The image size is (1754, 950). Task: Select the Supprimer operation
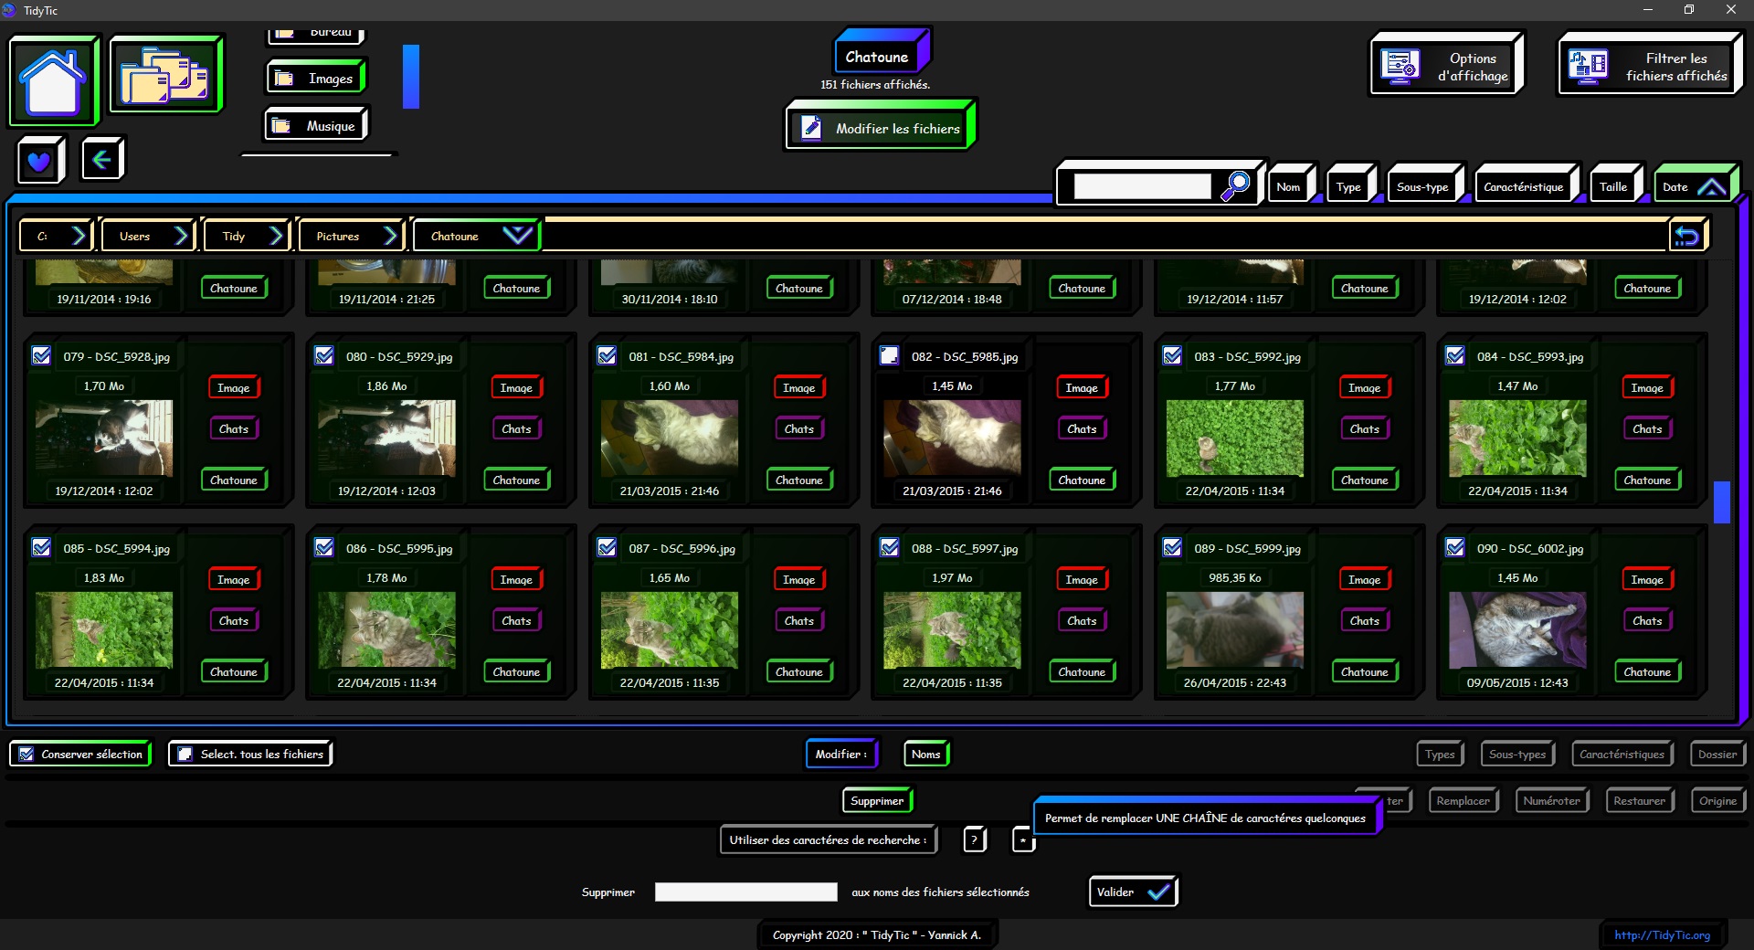click(877, 800)
